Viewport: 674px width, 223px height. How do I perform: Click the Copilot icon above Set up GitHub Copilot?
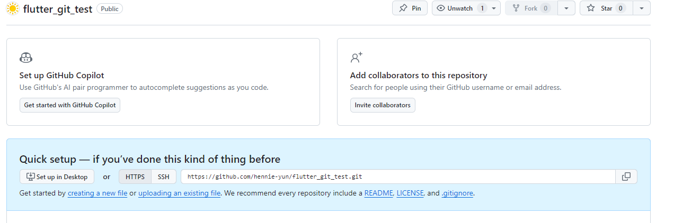(x=26, y=58)
